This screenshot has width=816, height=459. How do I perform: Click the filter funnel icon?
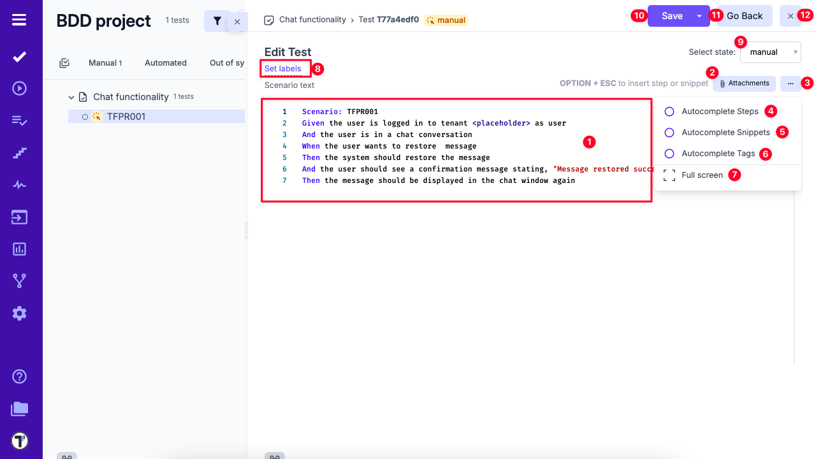217,21
